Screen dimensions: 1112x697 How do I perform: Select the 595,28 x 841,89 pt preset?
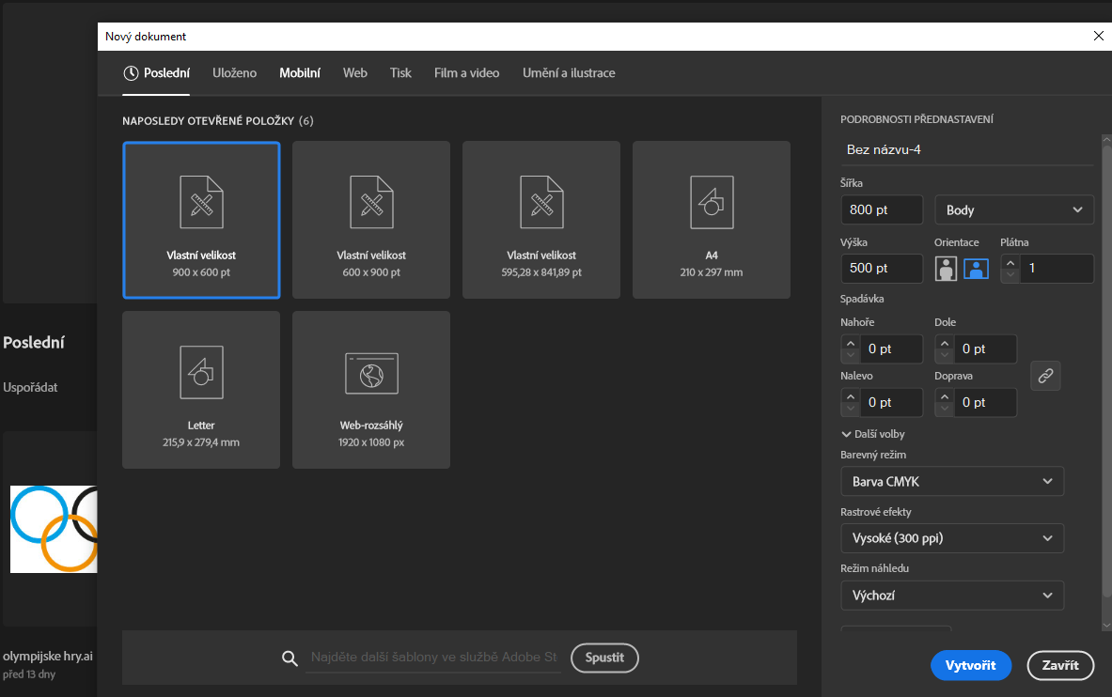(x=541, y=220)
